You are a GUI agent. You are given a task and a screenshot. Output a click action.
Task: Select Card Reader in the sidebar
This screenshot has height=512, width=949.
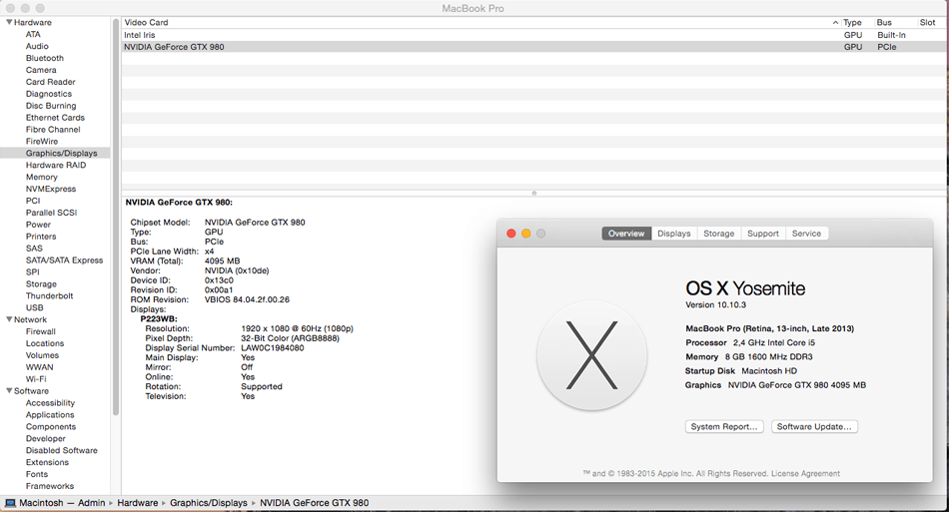coord(50,82)
